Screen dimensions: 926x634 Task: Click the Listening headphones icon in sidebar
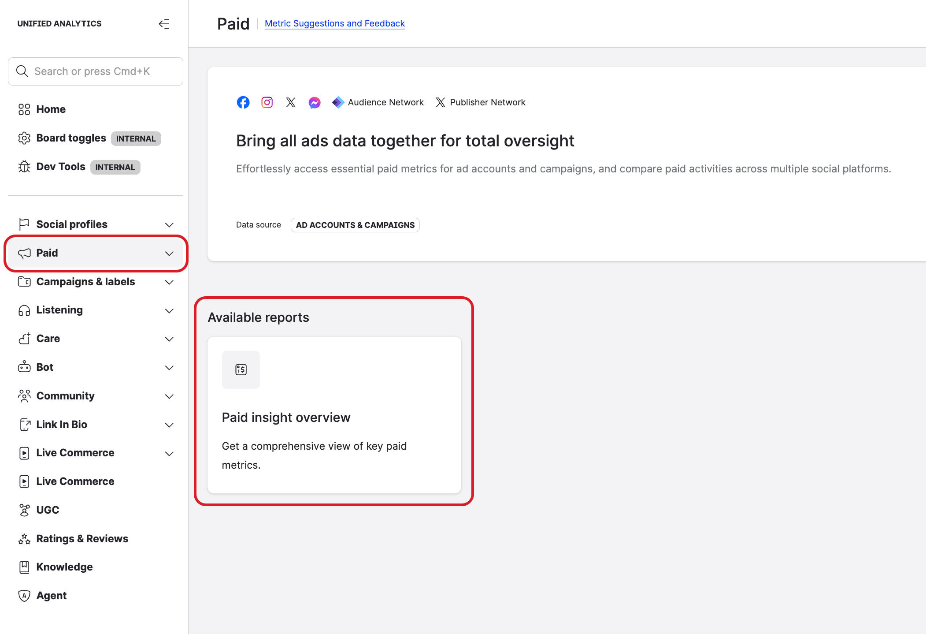[x=24, y=310]
